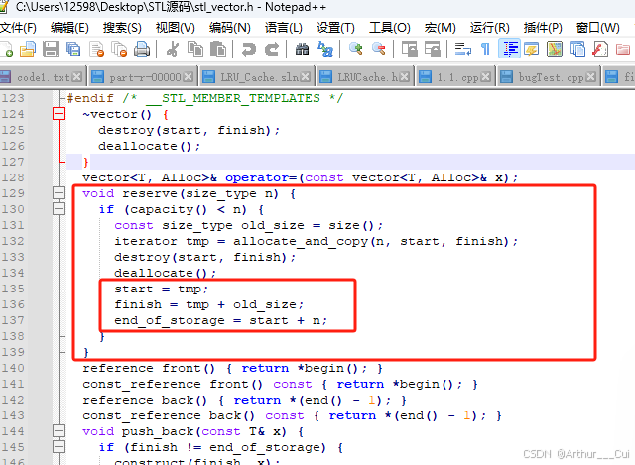This screenshot has width=635, height=465.
Task: Open the 插件(P) menu
Action: click(x=543, y=28)
